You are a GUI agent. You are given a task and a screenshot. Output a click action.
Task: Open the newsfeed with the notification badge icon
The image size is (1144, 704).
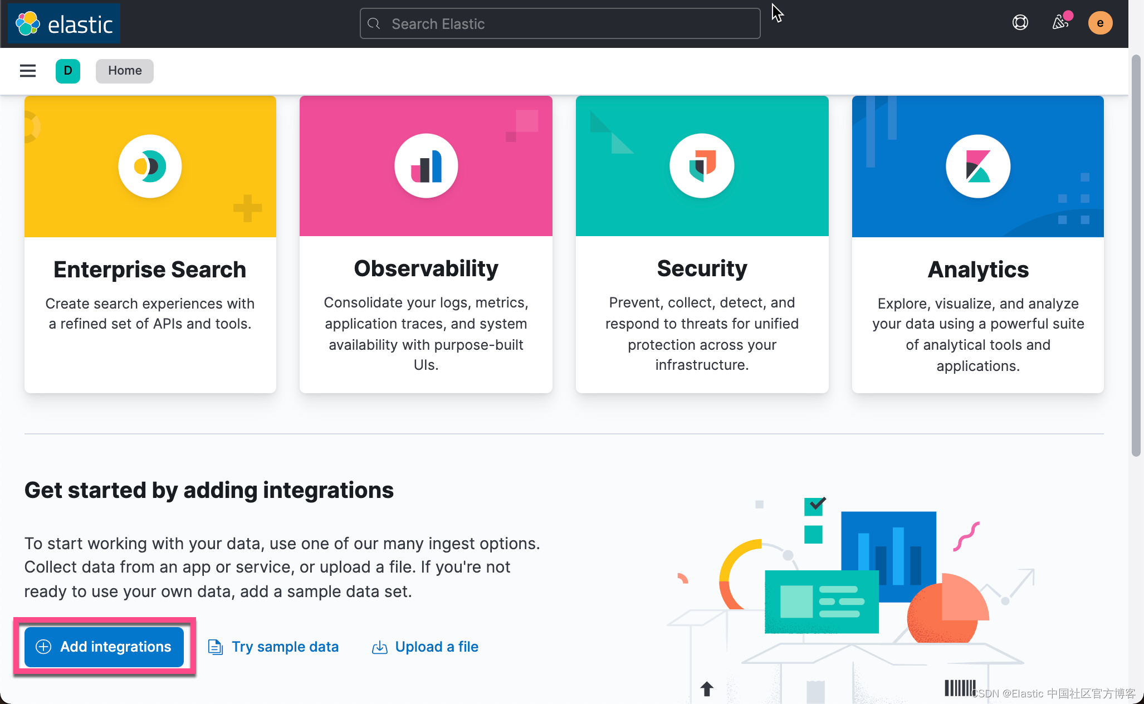[1059, 23]
